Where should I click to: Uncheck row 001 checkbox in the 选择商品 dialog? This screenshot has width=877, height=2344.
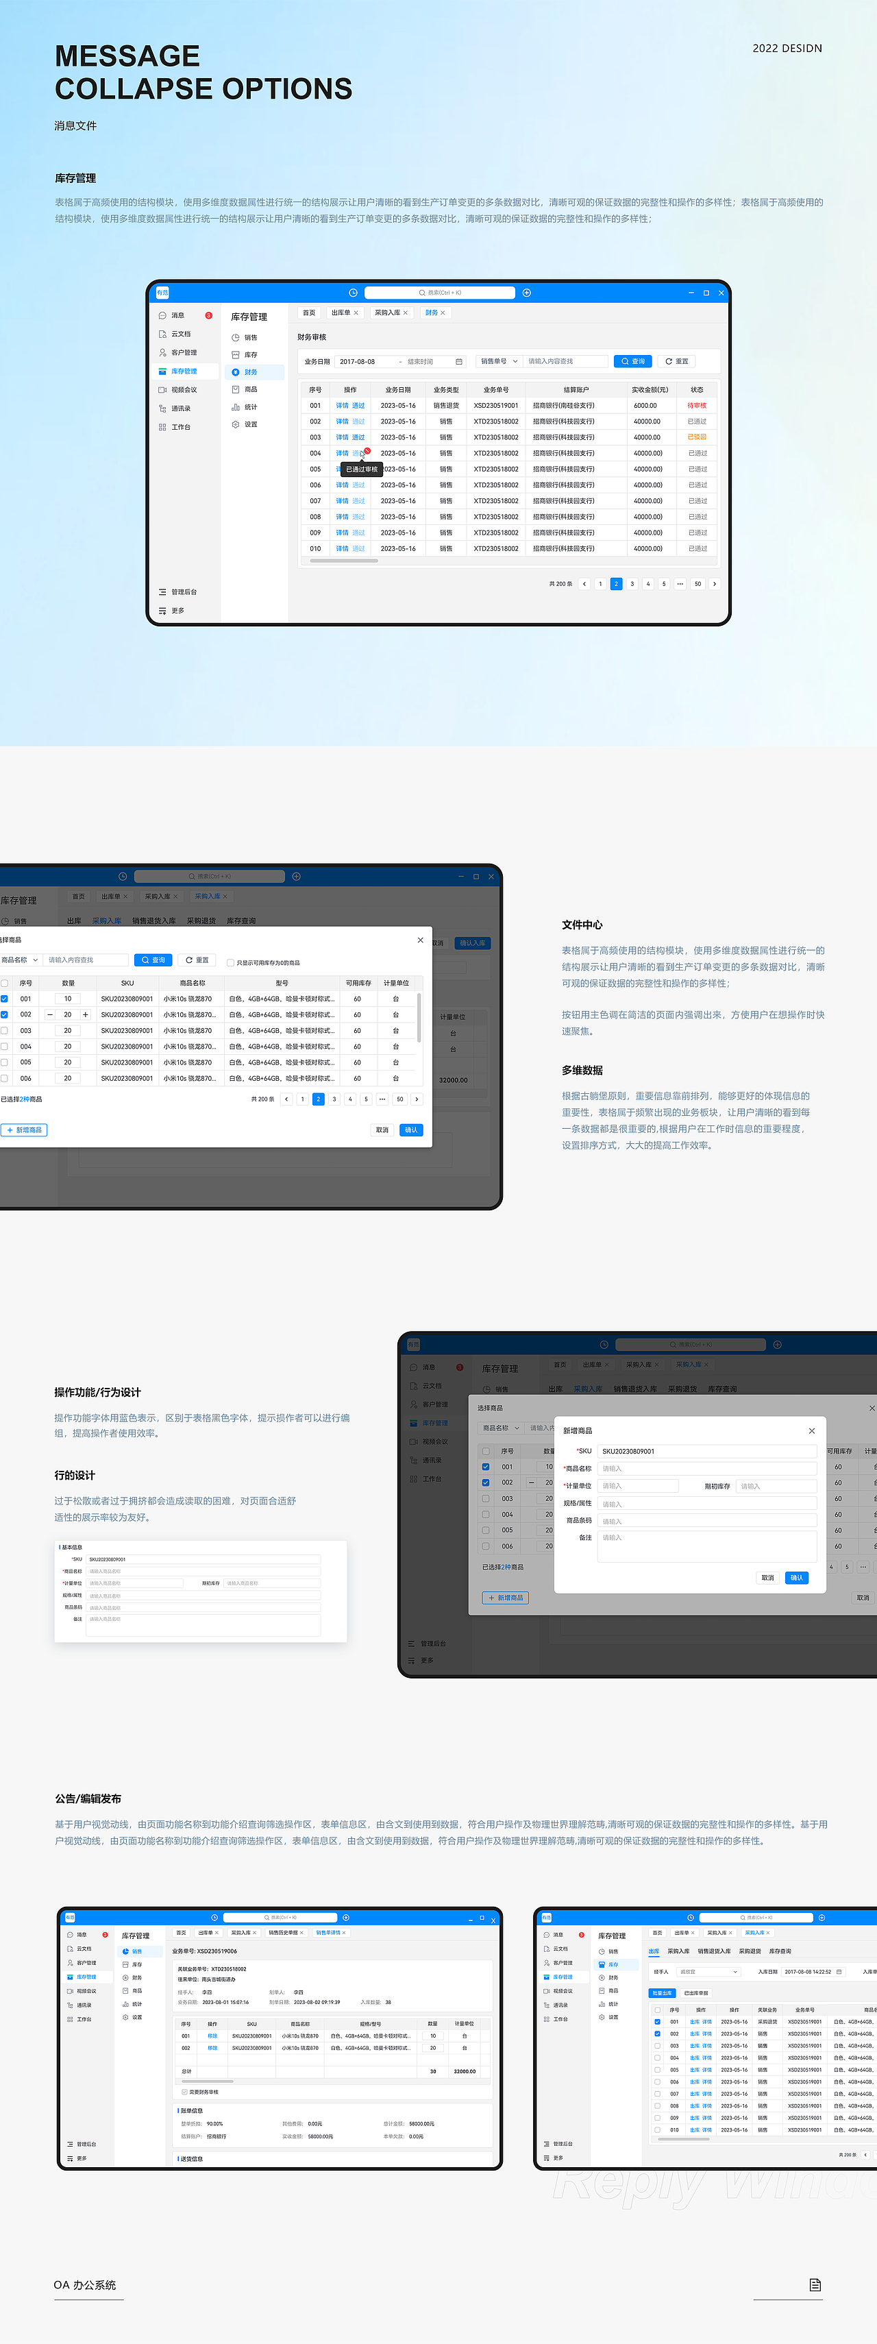[5, 998]
